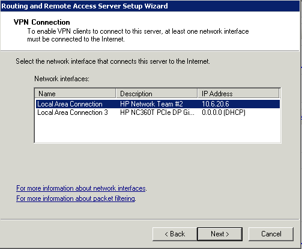Select the Local Area Connection interface
The height and width of the screenshot is (249, 302).
click(157, 104)
